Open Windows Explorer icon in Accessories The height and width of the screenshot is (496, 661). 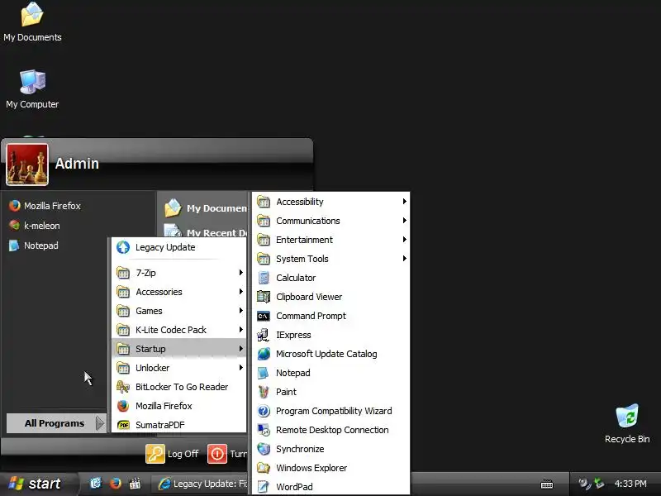click(264, 468)
